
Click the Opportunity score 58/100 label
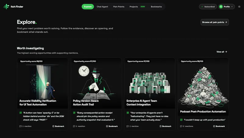(x=31, y=61)
